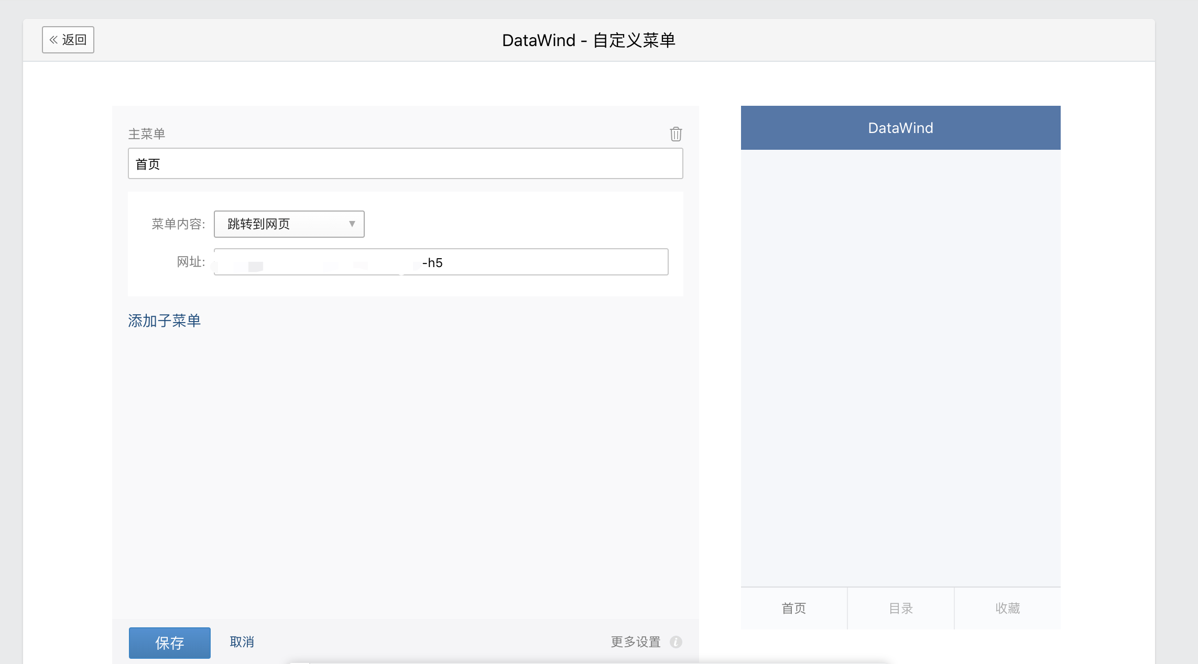Focus the 首页 main menu name field
1198x664 pixels.
[x=405, y=163]
